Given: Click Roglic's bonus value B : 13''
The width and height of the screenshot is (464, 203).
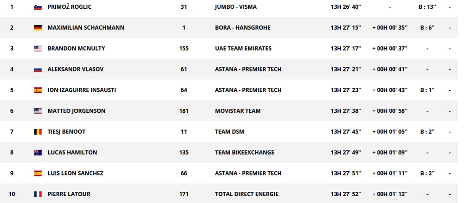Looking at the screenshot, I should (427, 7).
